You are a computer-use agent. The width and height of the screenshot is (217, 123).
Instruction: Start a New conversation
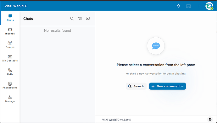pyautogui.click(x=167, y=86)
